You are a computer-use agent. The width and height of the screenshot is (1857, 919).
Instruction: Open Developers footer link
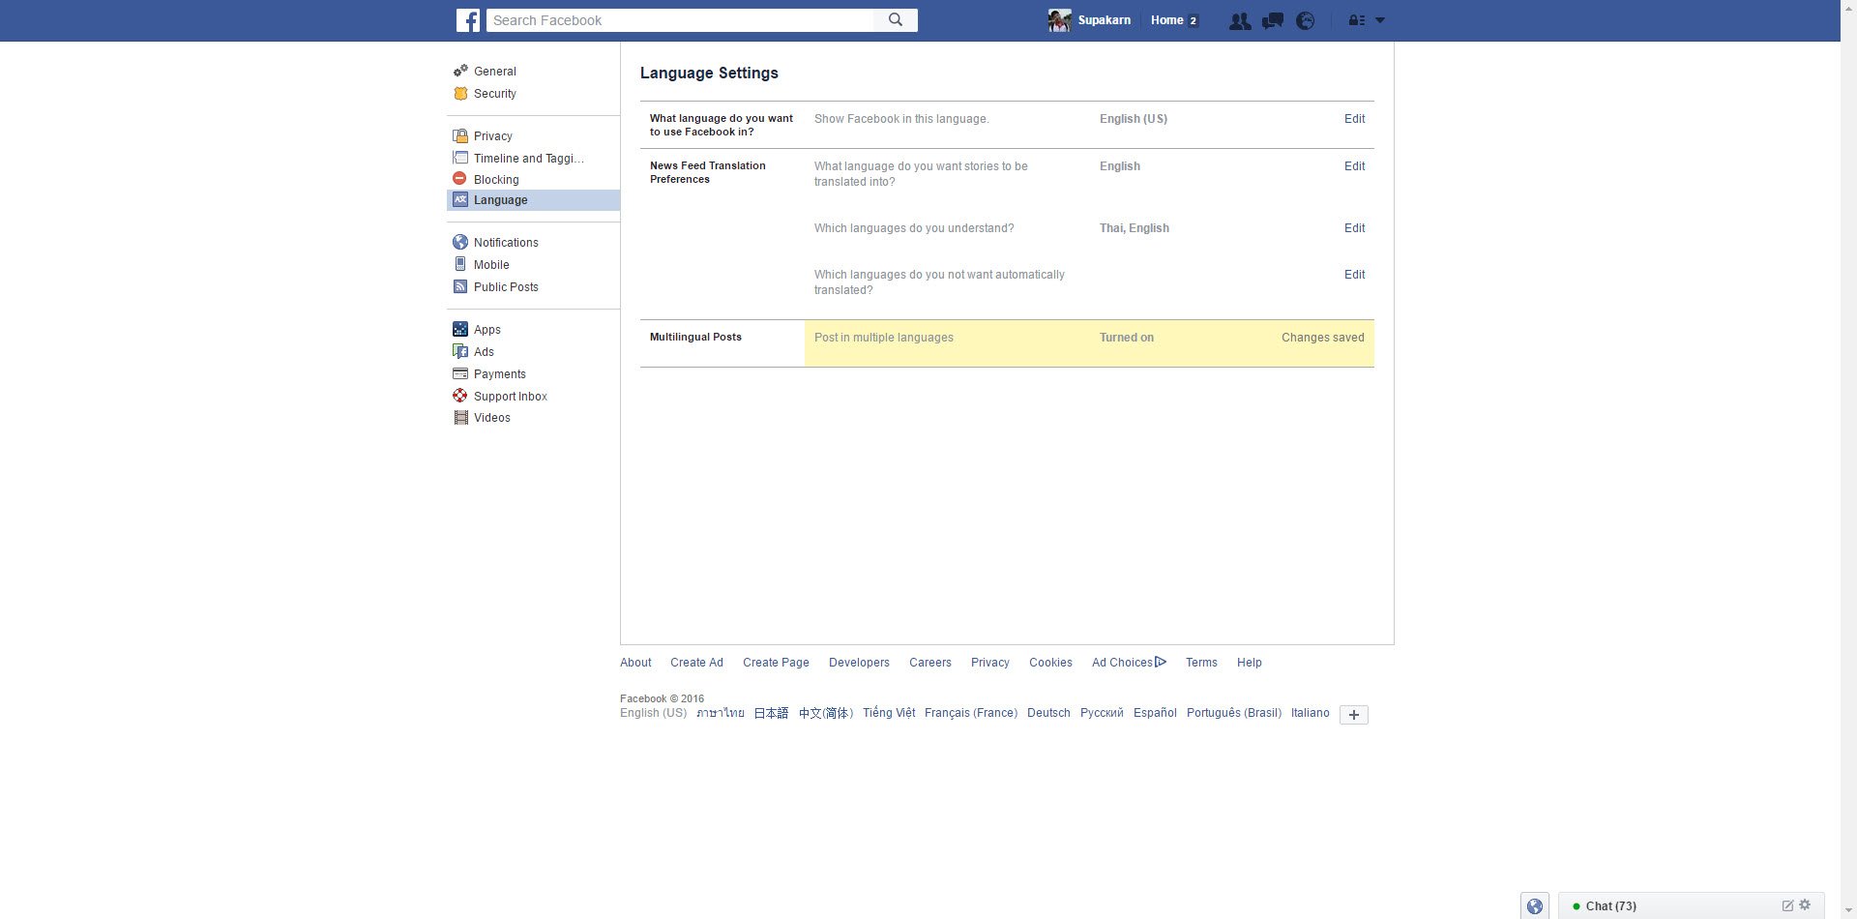click(x=859, y=663)
